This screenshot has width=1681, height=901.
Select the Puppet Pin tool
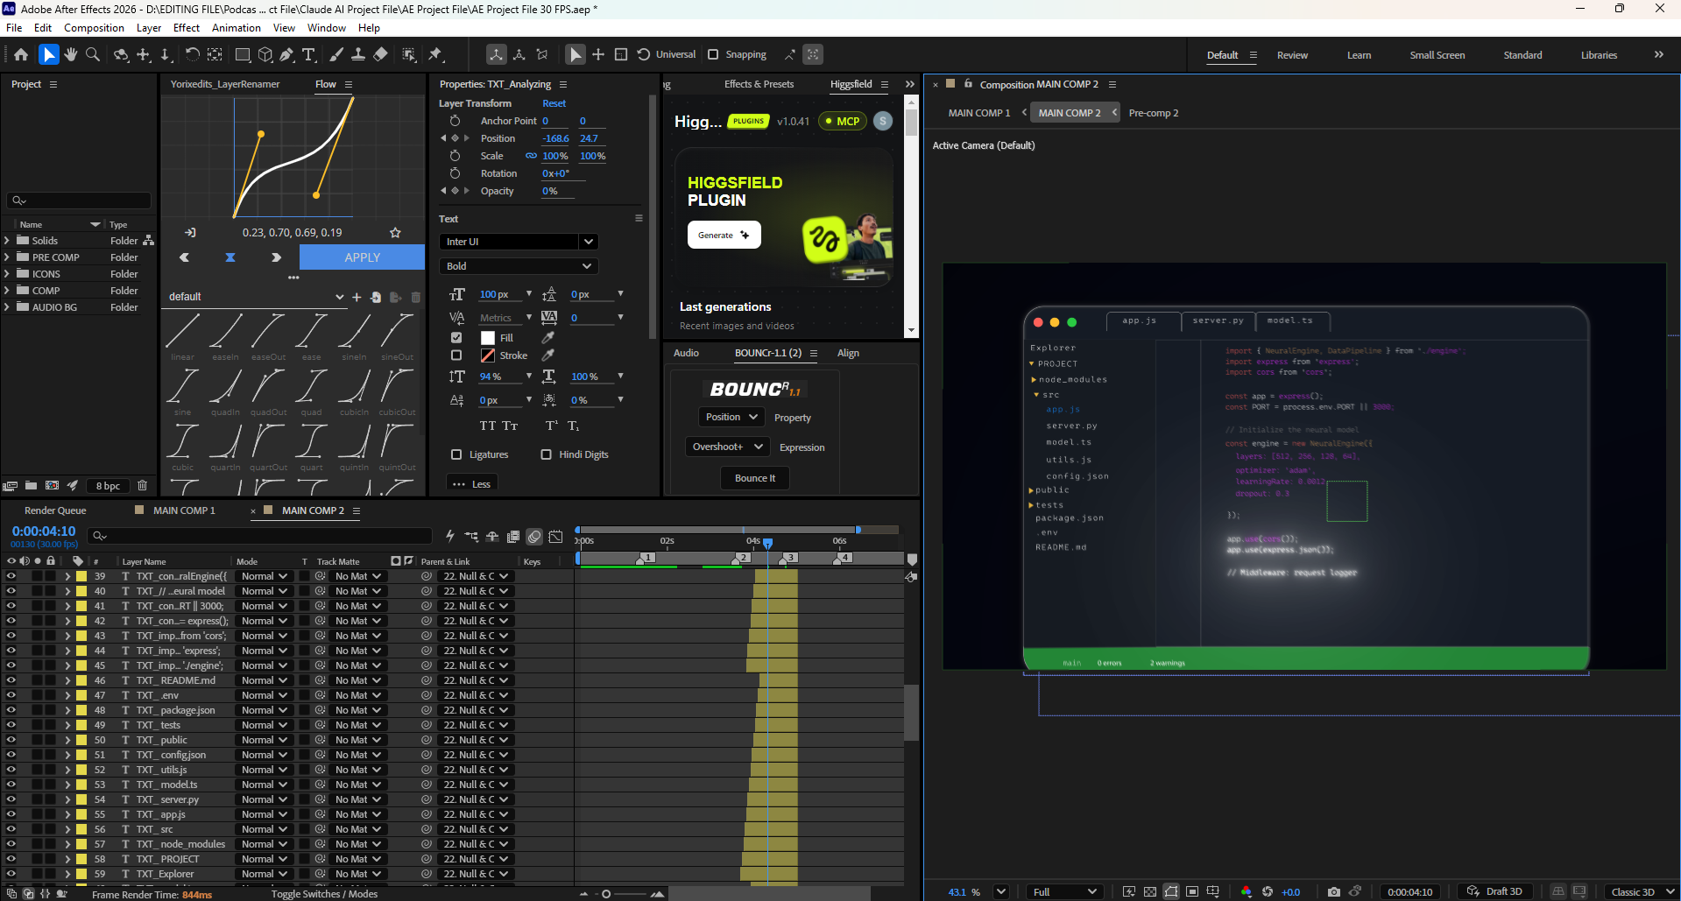[435, 54]
